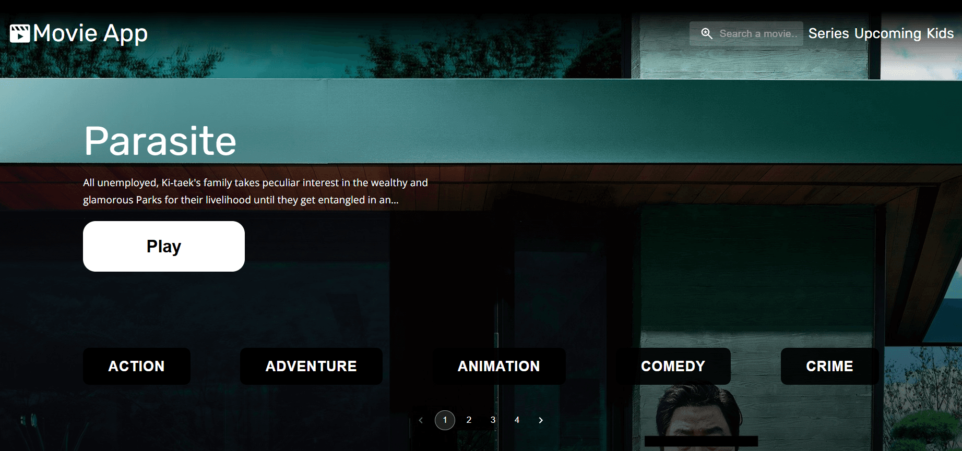Screen dimensions: 962x451
Task: Select pagination page 1
Action: (x=445, y=420)
